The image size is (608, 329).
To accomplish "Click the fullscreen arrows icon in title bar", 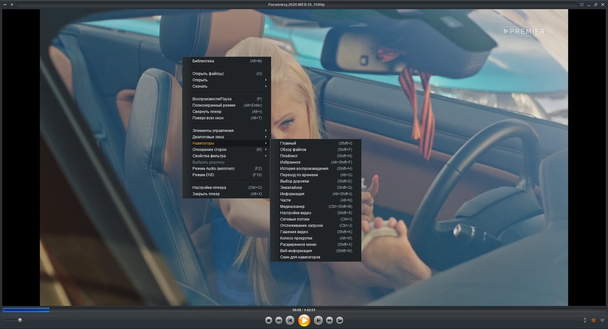I will tap(582, 5).
